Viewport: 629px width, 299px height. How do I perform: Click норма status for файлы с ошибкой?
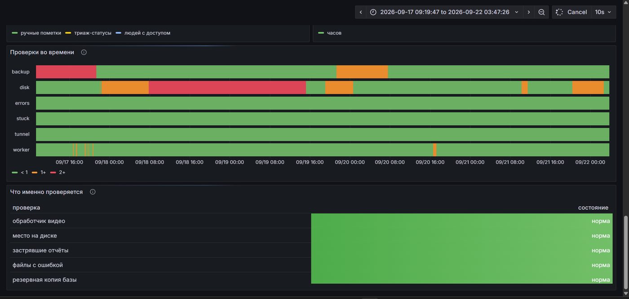point(601,265)
